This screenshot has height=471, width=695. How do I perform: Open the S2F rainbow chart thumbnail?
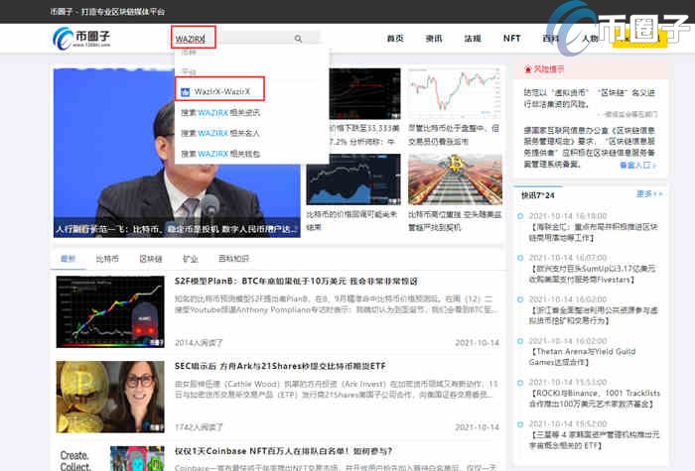[110, 311]
